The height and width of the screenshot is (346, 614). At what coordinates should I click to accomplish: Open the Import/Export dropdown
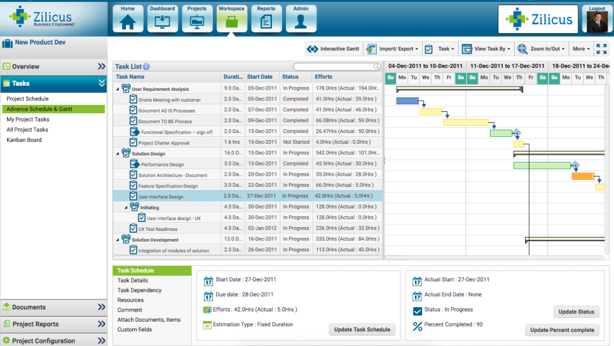(x=393, y=49)
